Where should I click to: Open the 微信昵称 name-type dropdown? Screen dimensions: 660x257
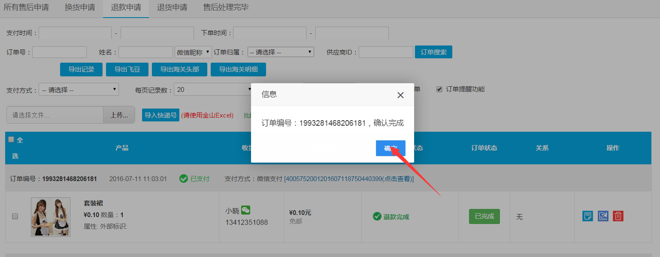point(193,52)
